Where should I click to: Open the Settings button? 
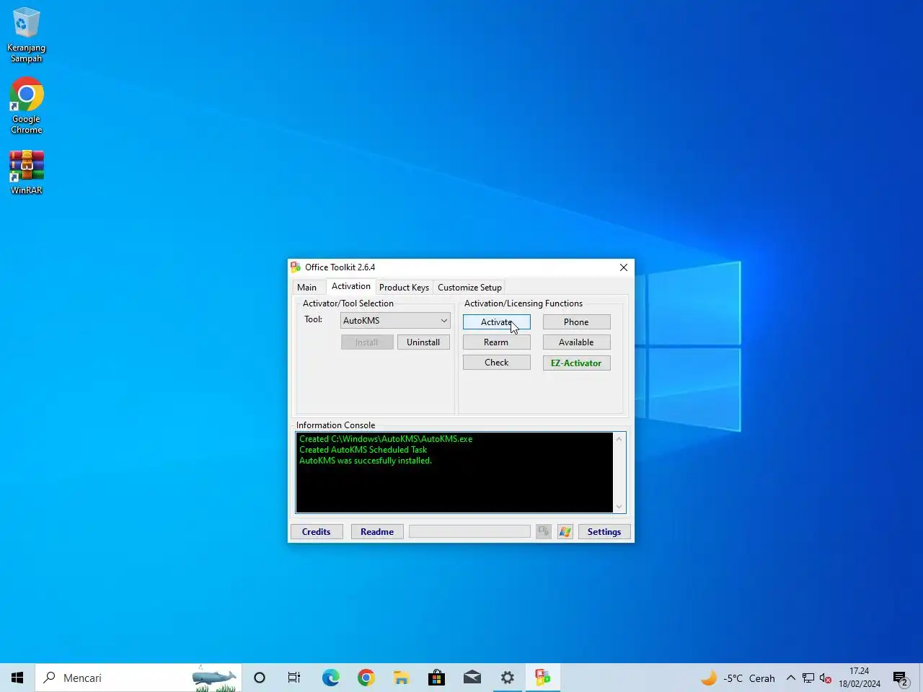pos(604,532)
